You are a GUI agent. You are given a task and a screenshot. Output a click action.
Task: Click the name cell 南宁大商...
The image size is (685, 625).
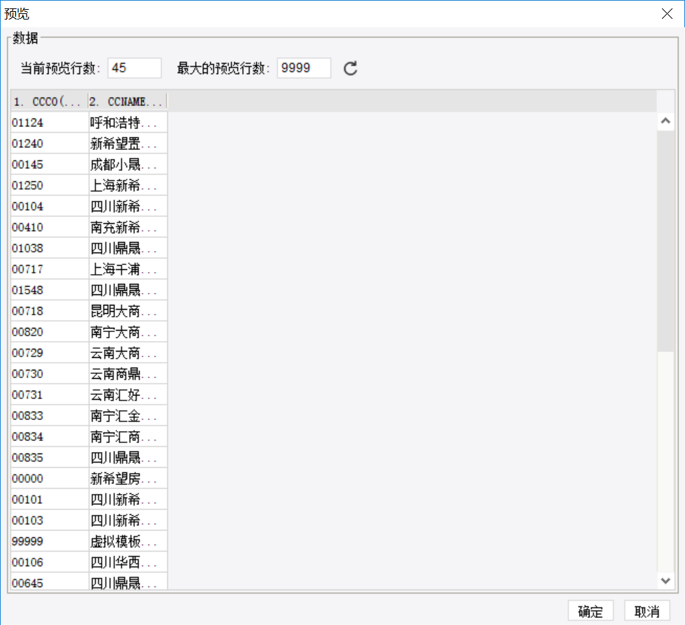128,332
